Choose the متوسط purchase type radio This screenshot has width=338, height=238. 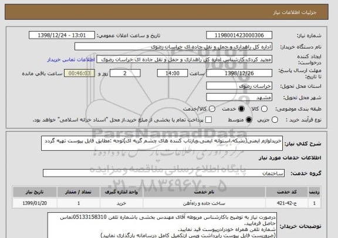click(x=249, y=120)
